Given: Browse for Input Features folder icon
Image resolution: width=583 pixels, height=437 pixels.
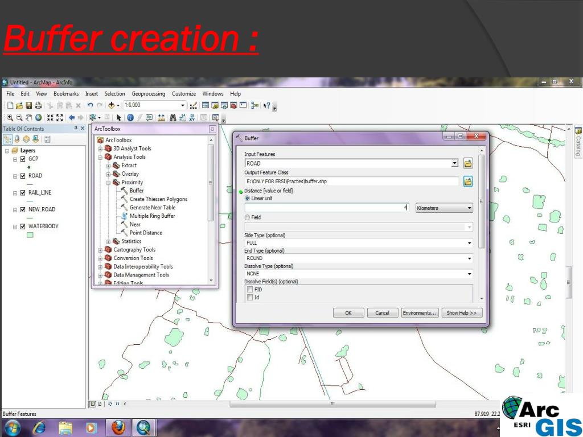Looking at the screenshot, I should coord(468,163).
